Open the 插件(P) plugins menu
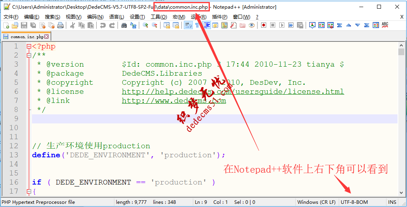 pos(220,17)
